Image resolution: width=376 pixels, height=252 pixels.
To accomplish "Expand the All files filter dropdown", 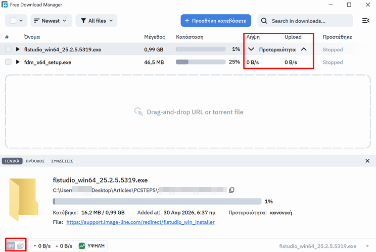I will pyautogui.click(x=97, y=21).
